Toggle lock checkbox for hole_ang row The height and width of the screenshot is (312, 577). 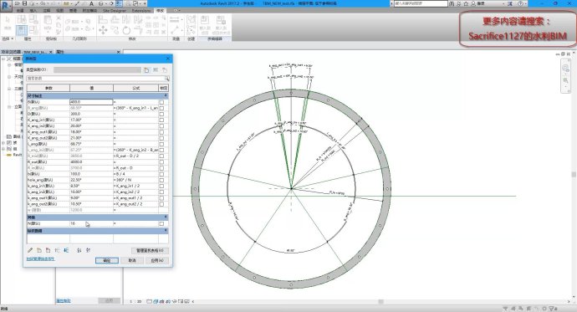coord(161,180)
